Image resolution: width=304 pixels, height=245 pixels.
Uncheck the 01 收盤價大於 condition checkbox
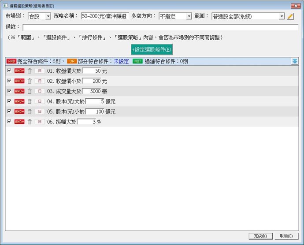(x=9, y=71)
